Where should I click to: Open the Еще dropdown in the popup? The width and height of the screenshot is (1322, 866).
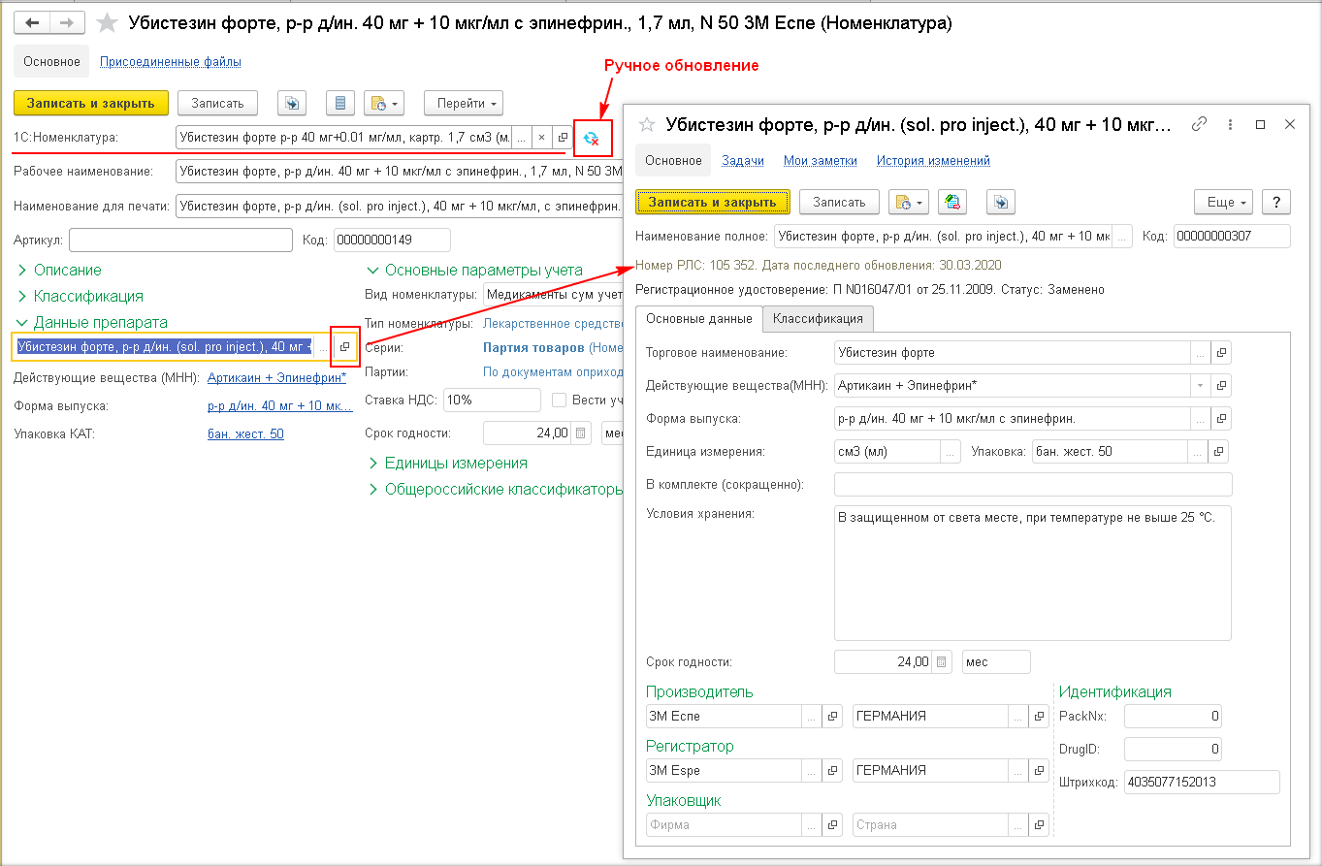pyautogui.click(x=1225, y=202)
